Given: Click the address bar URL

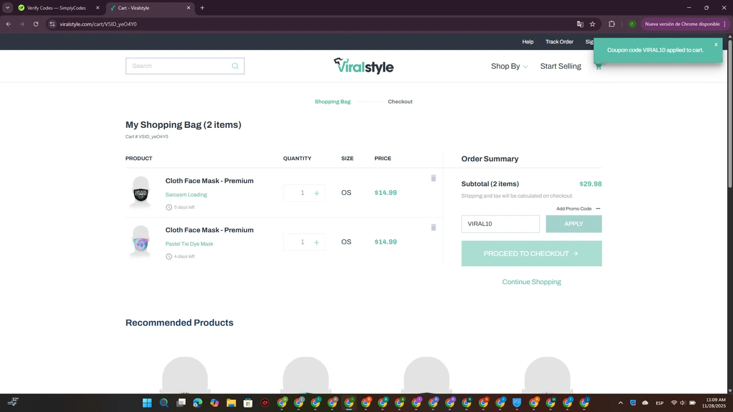Looking at the screenshot, I should 98,24.
